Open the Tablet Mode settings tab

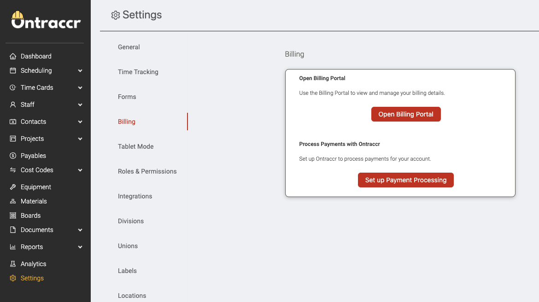[x=136, y=146]
